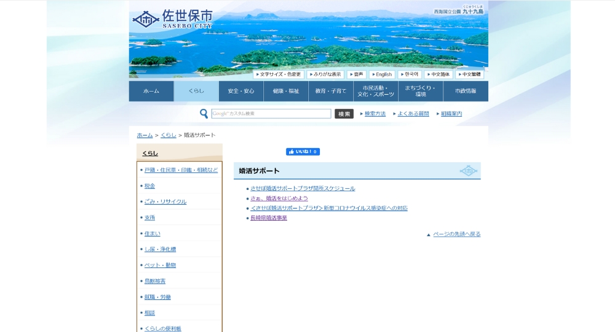Image resolution: width=615 pixels, height=332 pixels.
Task: Open させぼ婚活サポートプラザ開所スケジュール link
Action: (303, 189)
